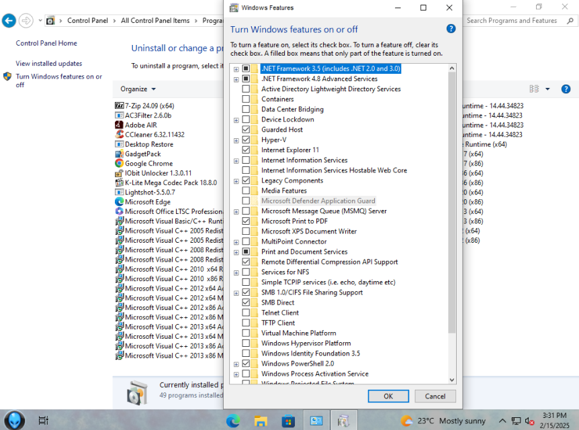Expand .NET Framework 4.8 Advanced Services node
Screen dimensions: 579x430
(236, 79)
